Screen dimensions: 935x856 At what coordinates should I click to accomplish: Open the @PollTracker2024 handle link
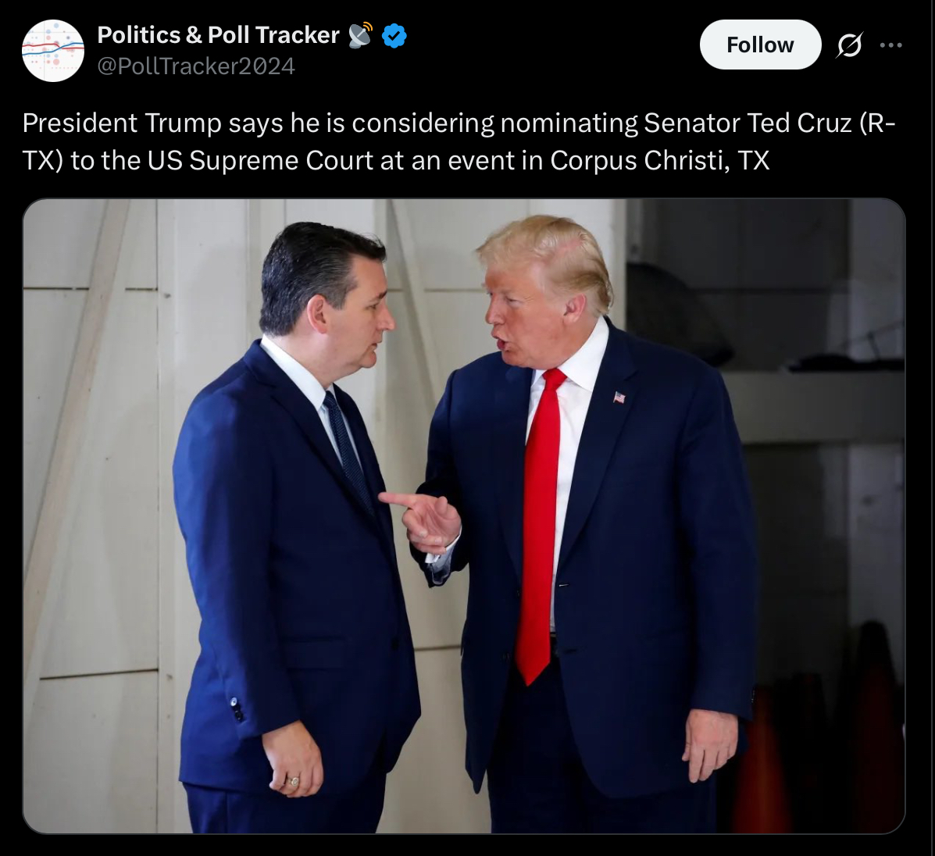click(x=195, y=66)
